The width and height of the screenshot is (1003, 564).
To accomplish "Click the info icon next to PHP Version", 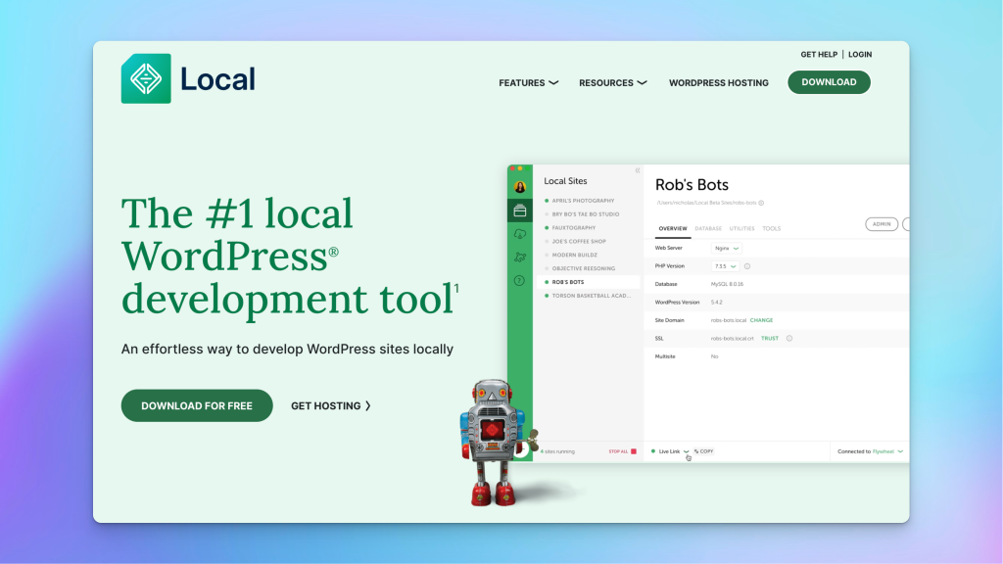I will [747, 266].
